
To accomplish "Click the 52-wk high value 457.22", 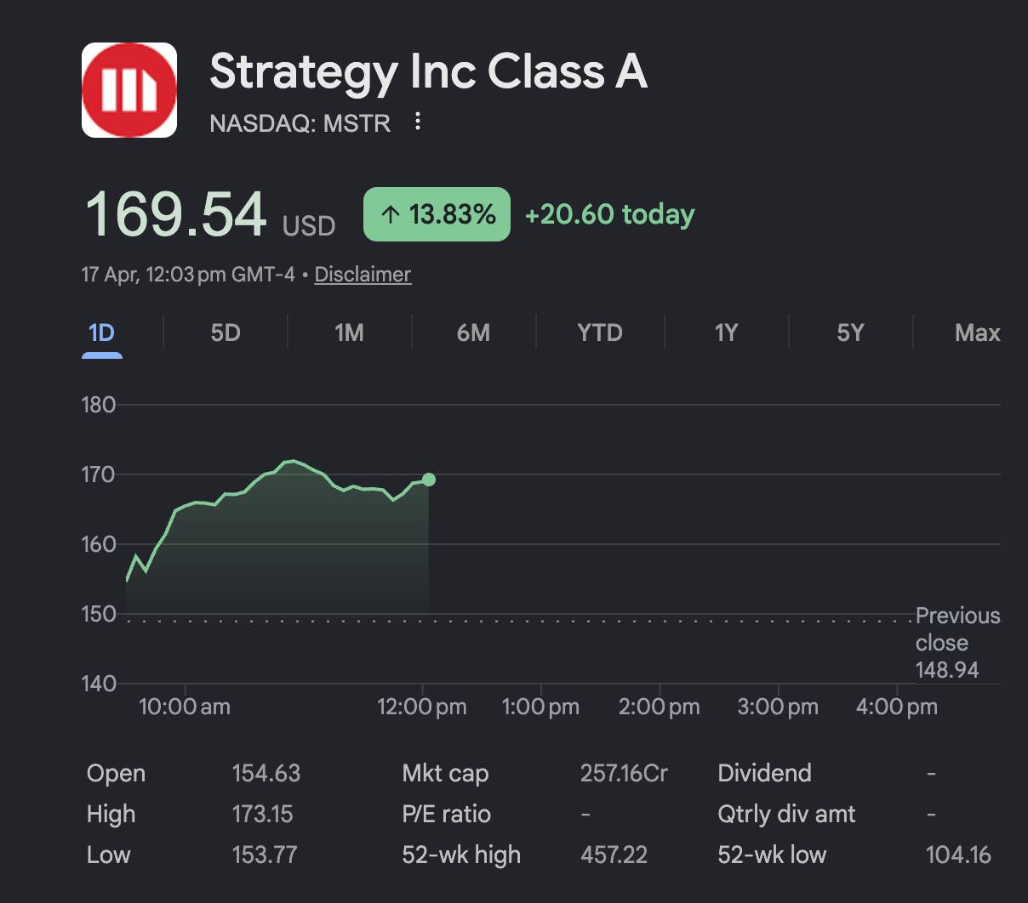I will pyautogui.click(x=614, y=855).
